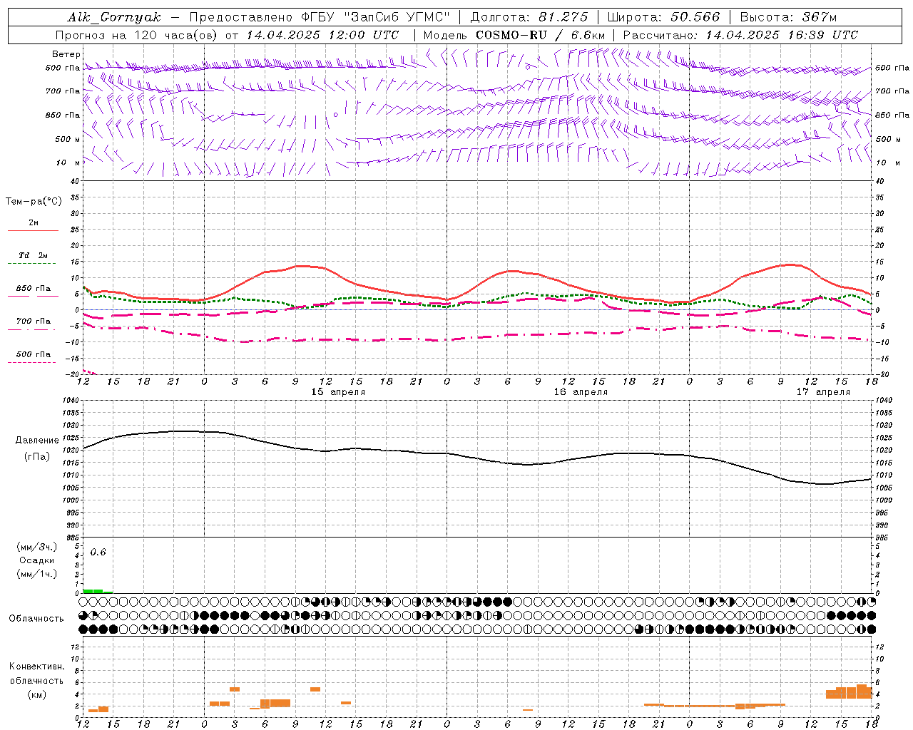The height and width of the screenshot is (730, 913).
Task: Click the Td 2м legend label
Action: pos(33,255)
